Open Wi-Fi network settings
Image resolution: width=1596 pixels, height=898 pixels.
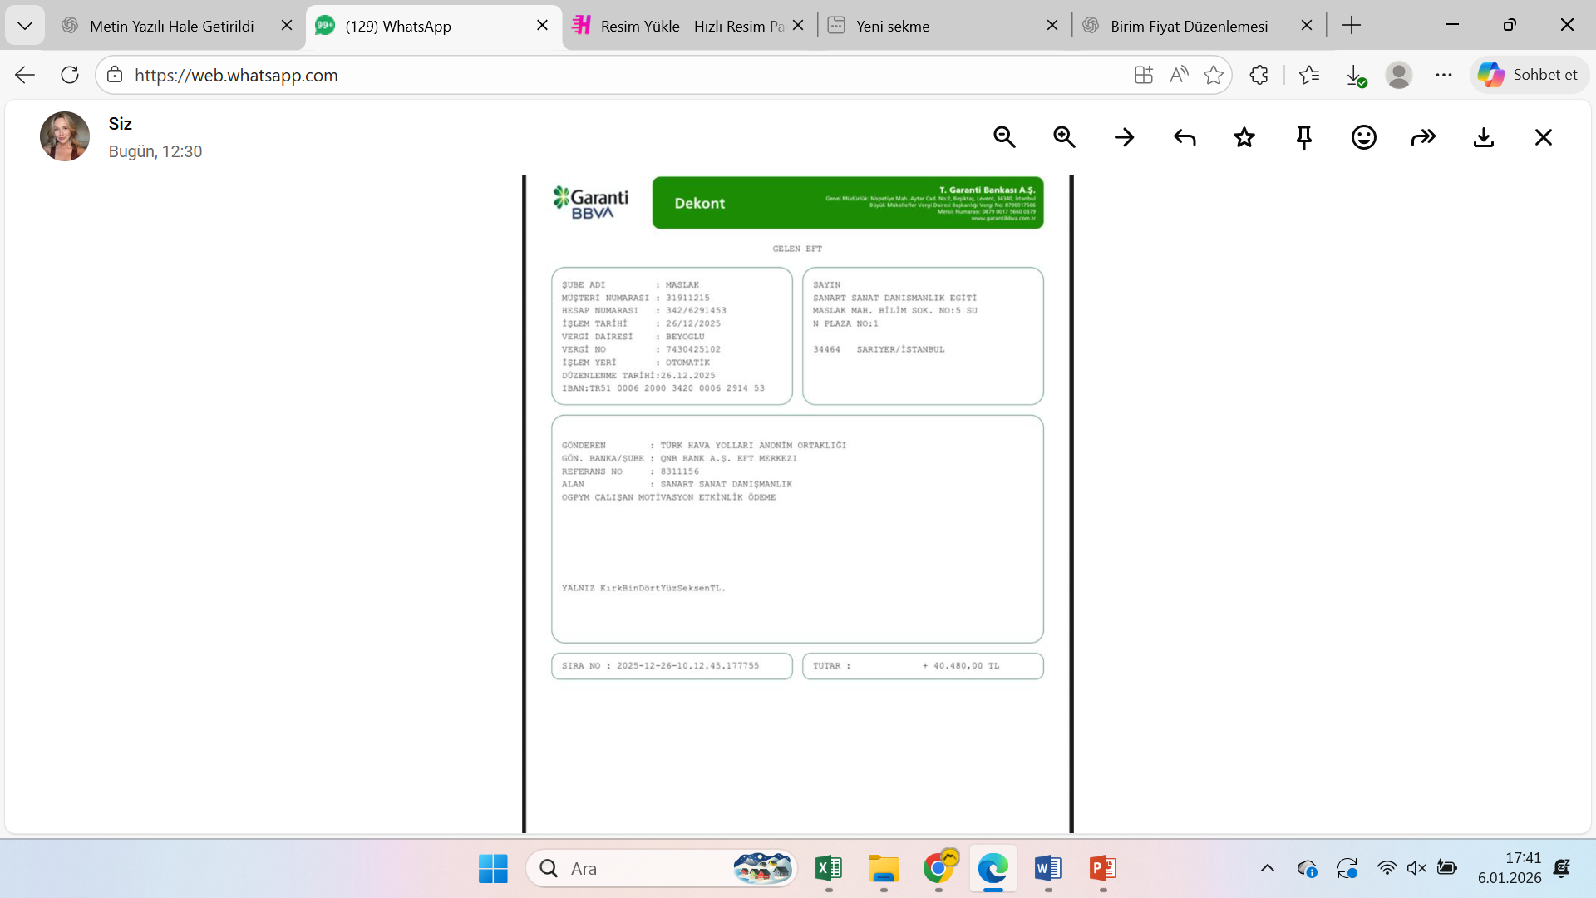[x=1387, y=869]
